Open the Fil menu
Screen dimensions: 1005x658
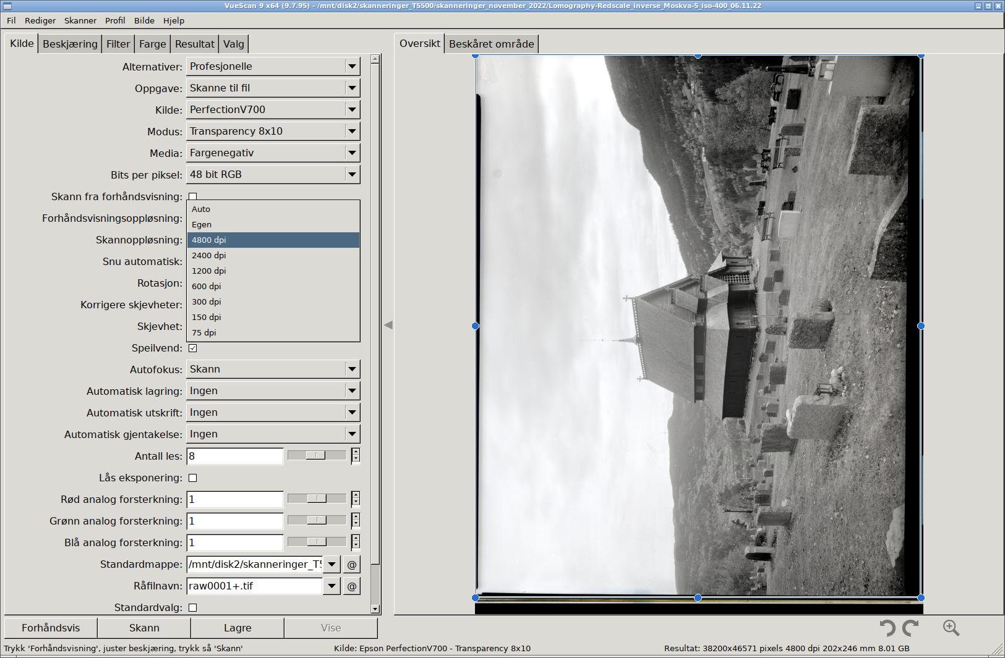tap(11, 20)
